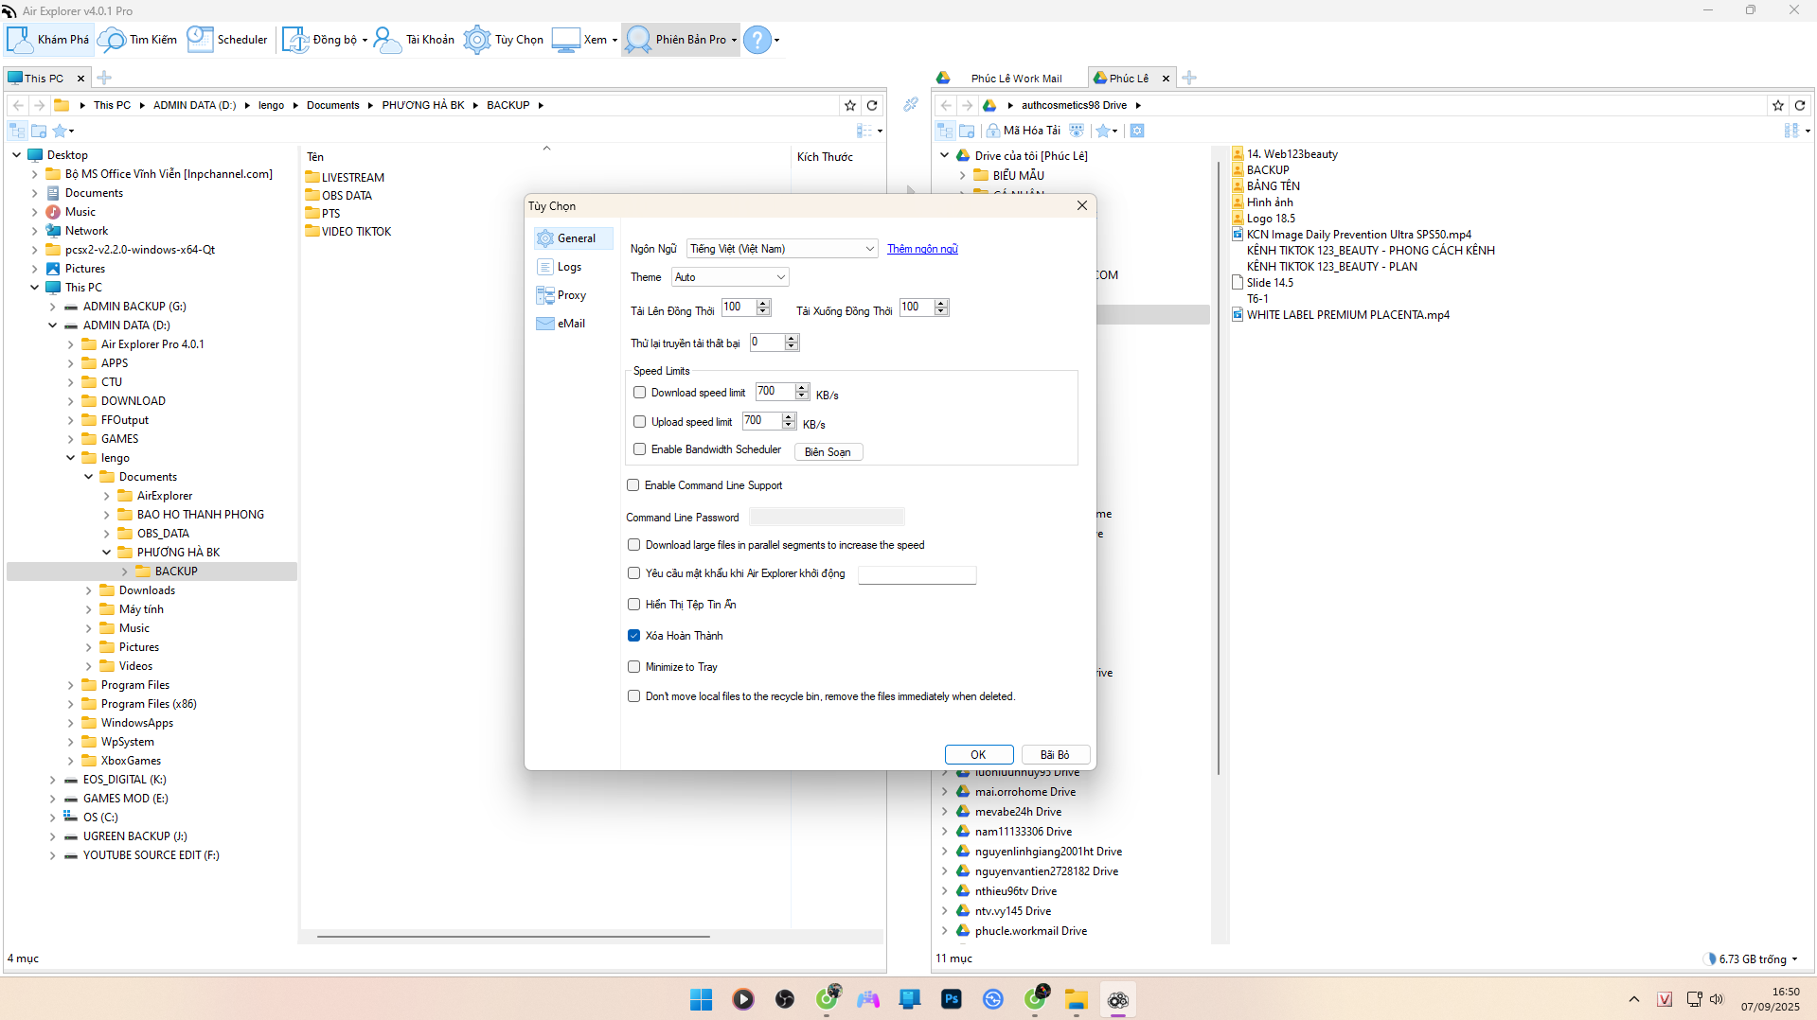Image resolution: width=1817 pixels, height=1020 pixels.
Task: Click the Tìm Kiếm search icon
Action: click(x=112, y=40)
